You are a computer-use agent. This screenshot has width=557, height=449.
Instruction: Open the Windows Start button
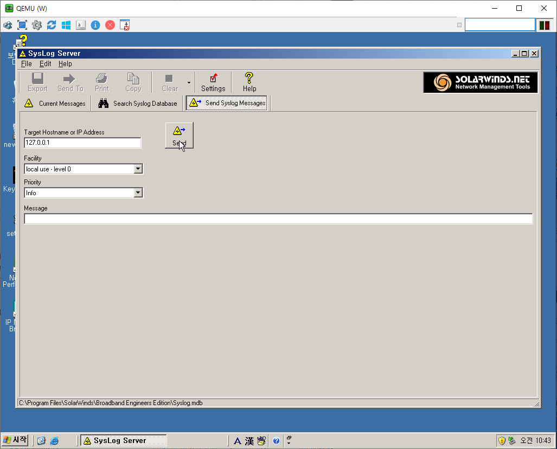[x=15, y=440]
